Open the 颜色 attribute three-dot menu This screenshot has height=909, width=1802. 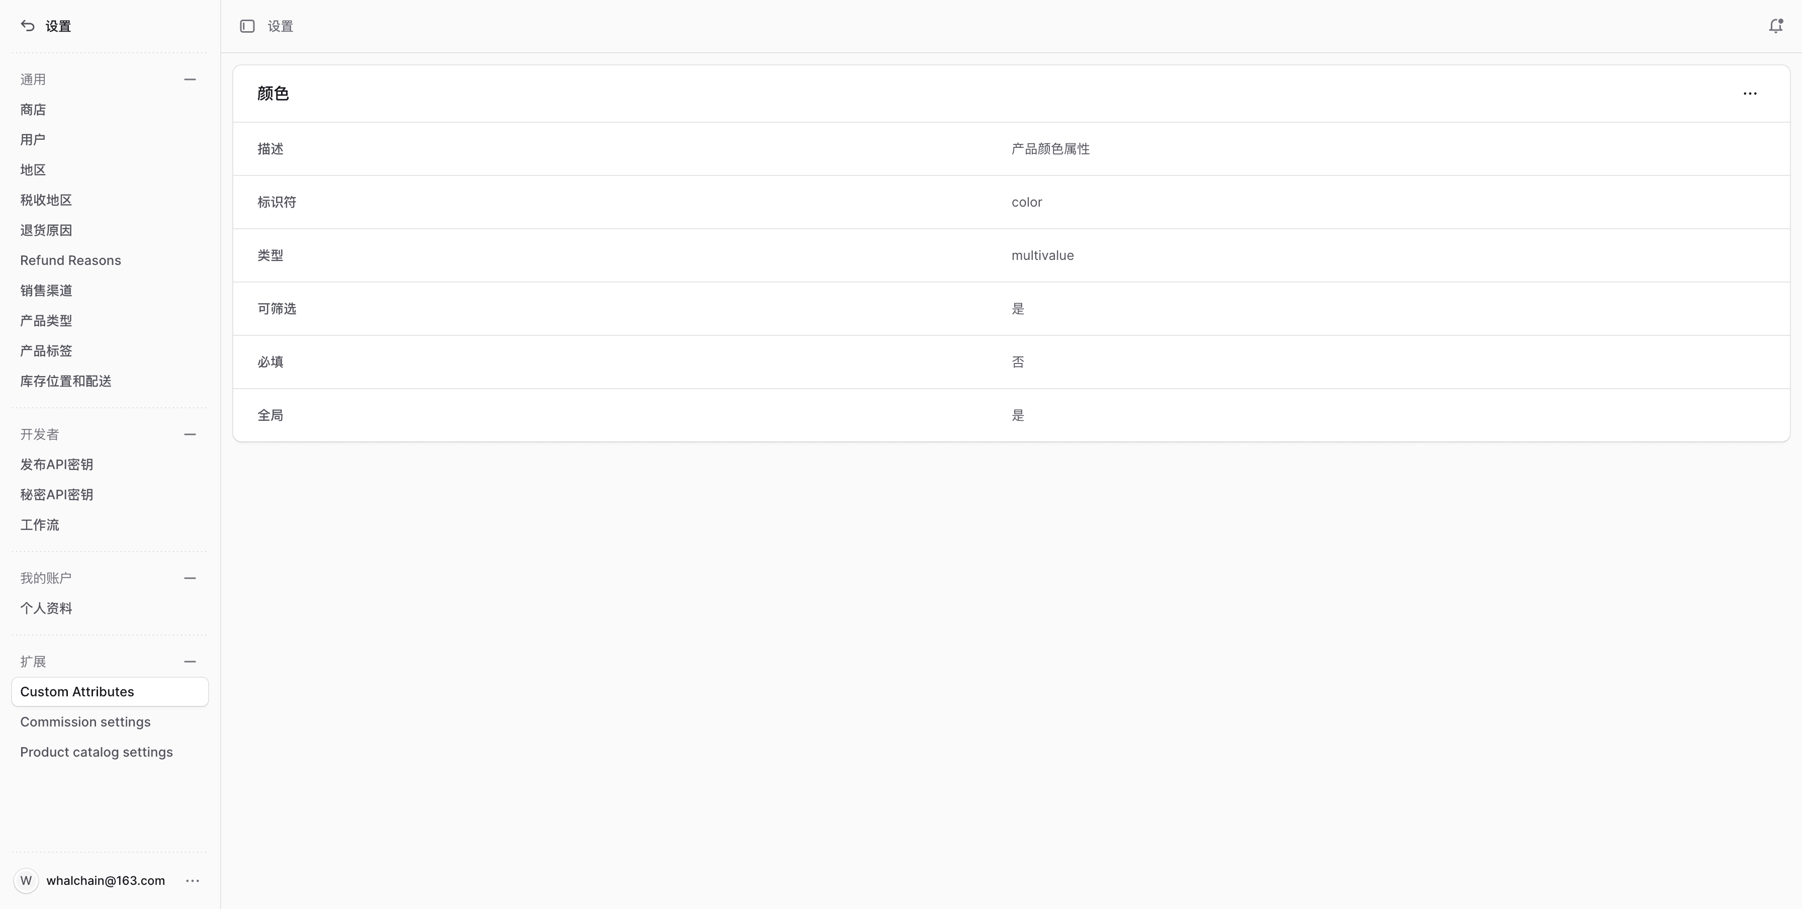(1750, 94)
